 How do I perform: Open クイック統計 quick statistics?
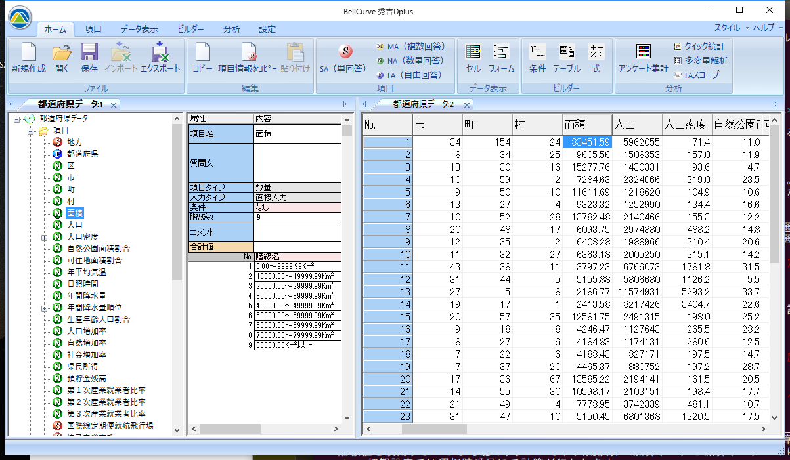[x=699, y=47]
